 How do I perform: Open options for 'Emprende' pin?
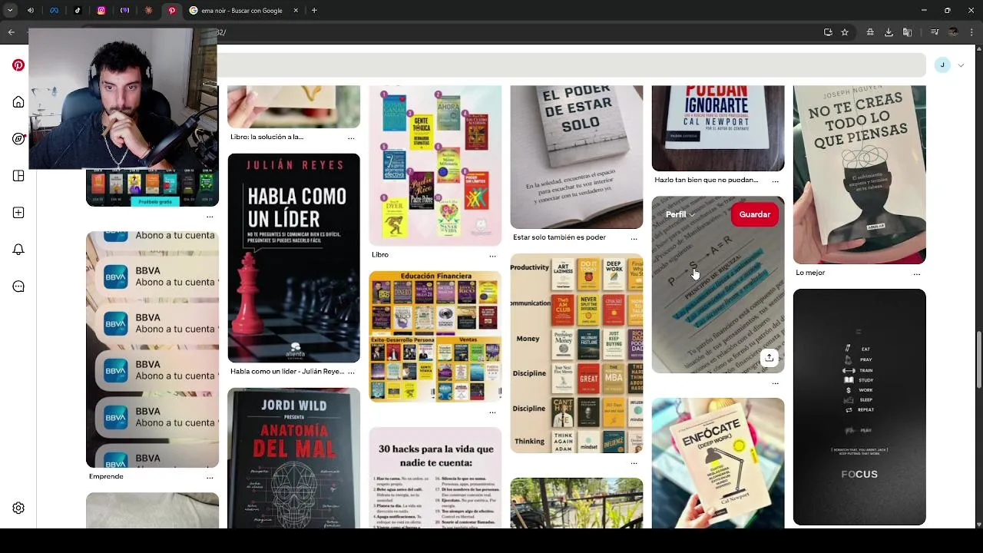click(210, 477)
